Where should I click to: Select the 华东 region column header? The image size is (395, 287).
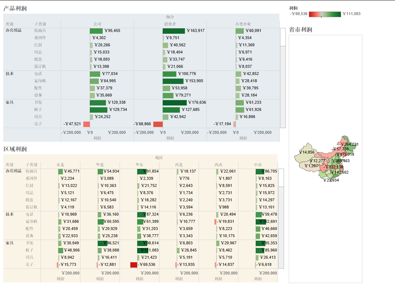[x=139, y=165]
